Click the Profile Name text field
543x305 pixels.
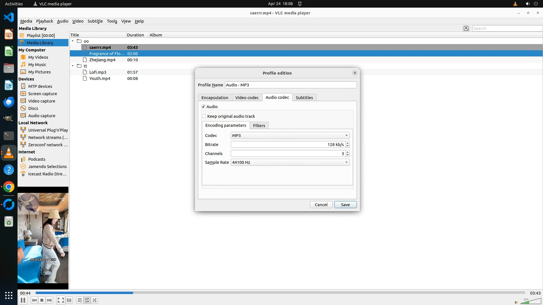[290, 85]
